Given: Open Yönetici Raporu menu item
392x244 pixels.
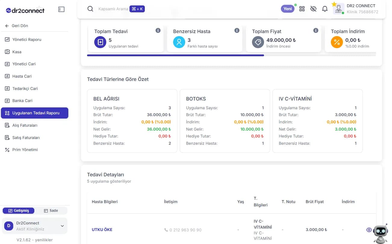Looking at the screenshot, I should pyautogui.click(x=35, y=39).
